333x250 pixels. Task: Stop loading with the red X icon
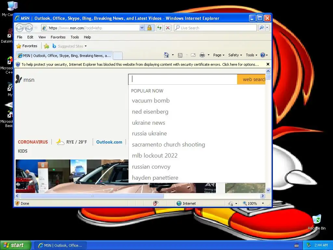(x=168, y=28)
